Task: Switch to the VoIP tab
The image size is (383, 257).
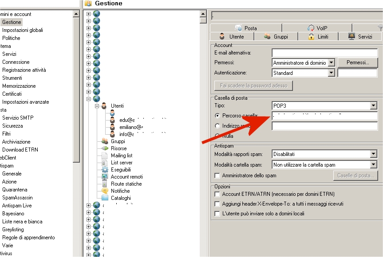Action: (317, 28)
